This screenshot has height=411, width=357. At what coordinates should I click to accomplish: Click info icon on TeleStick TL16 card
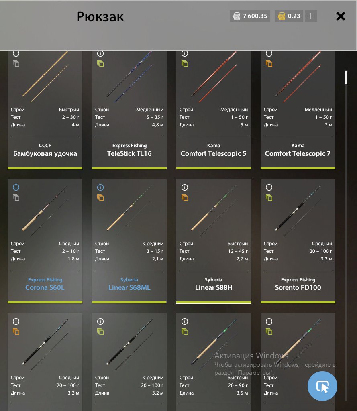point(100,53)
